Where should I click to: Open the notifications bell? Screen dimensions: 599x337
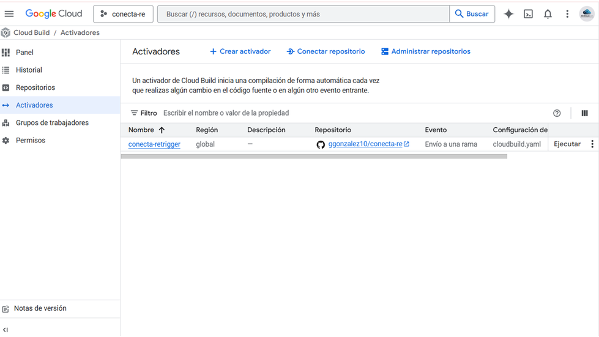point(548,14)
